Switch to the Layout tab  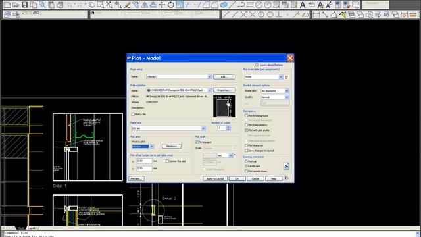[32, 228]
